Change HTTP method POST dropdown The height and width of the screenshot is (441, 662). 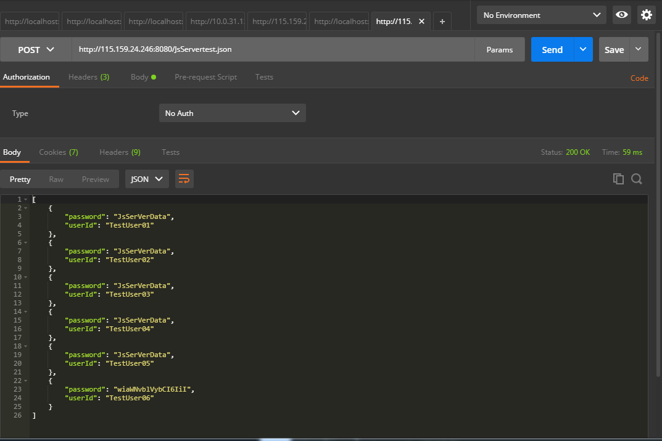click(36, 50)
